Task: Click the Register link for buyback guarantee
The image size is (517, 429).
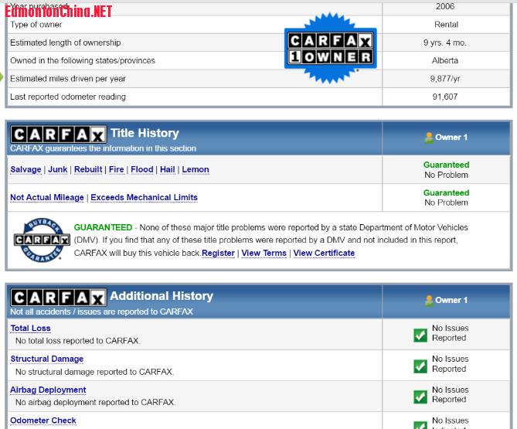Action: (218, 253)
